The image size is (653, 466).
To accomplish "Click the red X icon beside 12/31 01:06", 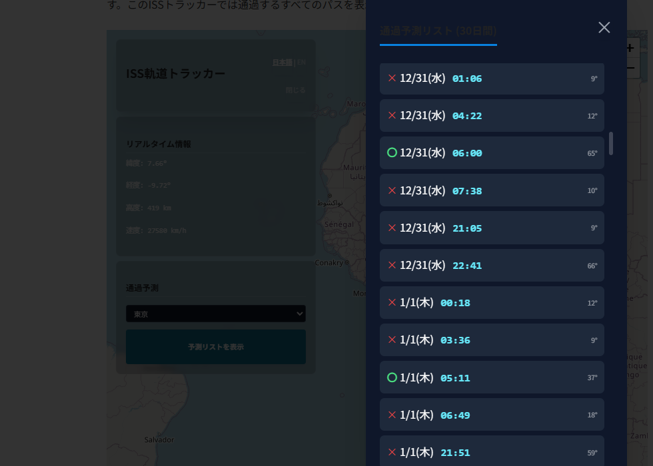I will [x=392, y=79].
